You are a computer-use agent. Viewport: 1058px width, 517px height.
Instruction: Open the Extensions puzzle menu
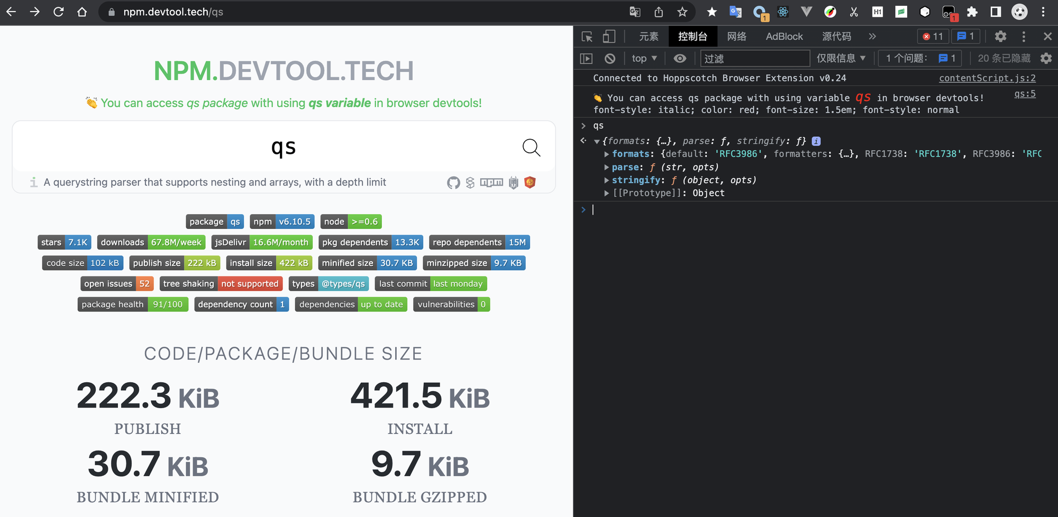(972, 12)
